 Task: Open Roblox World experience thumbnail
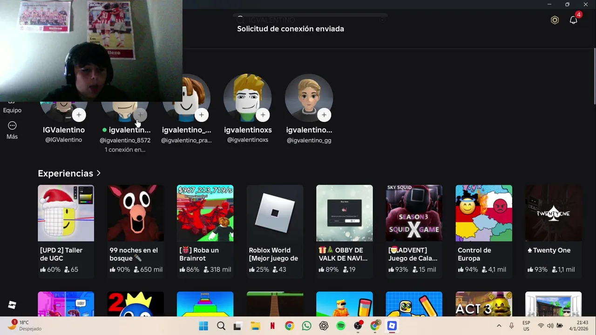(275, 213)
